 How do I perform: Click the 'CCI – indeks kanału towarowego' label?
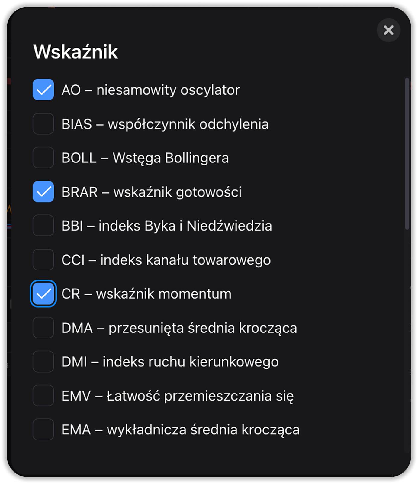coord(166,260)
